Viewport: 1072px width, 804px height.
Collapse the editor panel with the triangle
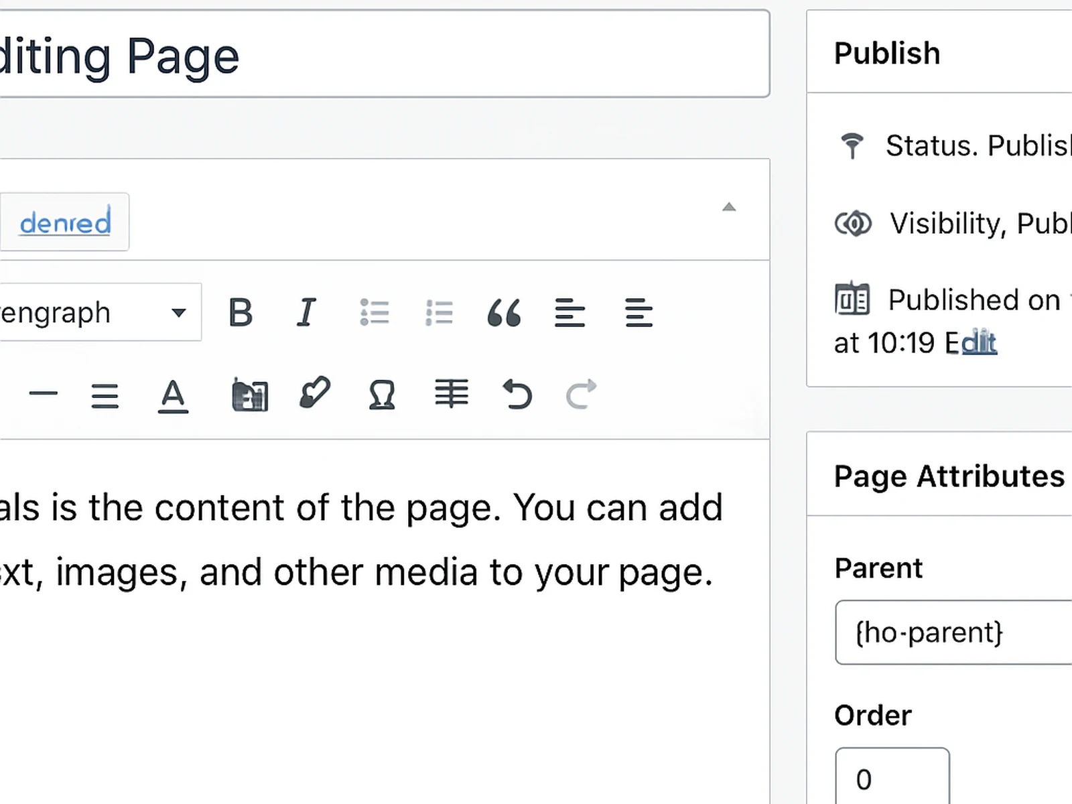pos(729,207)
